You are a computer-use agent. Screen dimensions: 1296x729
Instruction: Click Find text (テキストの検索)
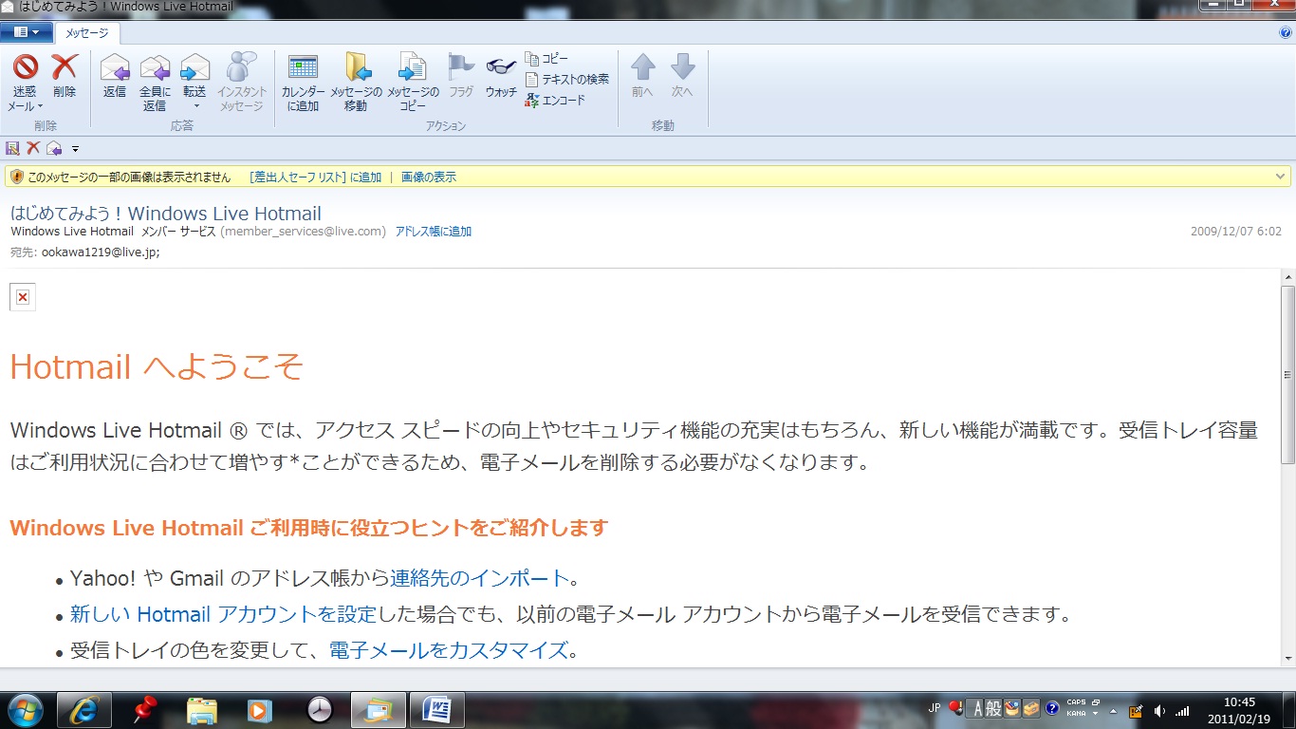point(567,79)
